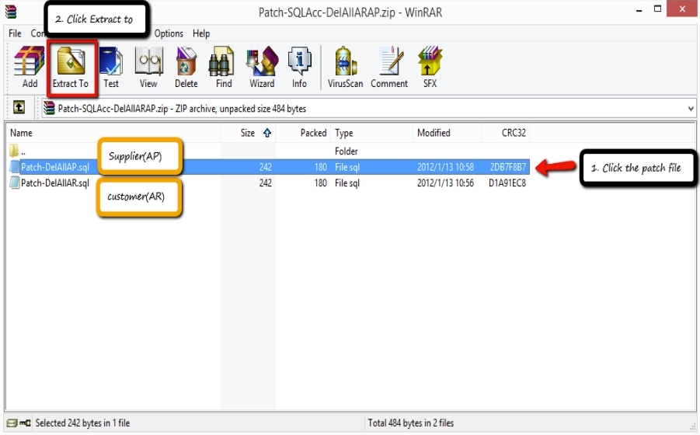Screen dimensions: 700x435
Task: Sort by the Size column header
Action: point(248,133)
